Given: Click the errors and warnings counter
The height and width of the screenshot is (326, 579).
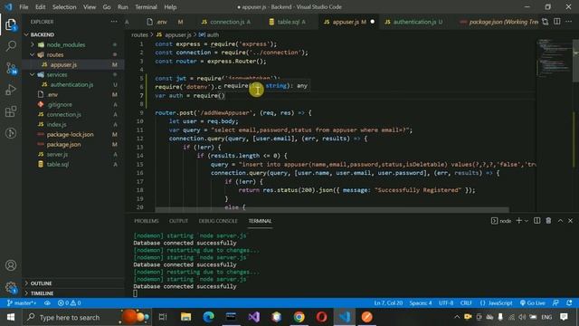Looking at the screenshot, I should pos(69,303).
